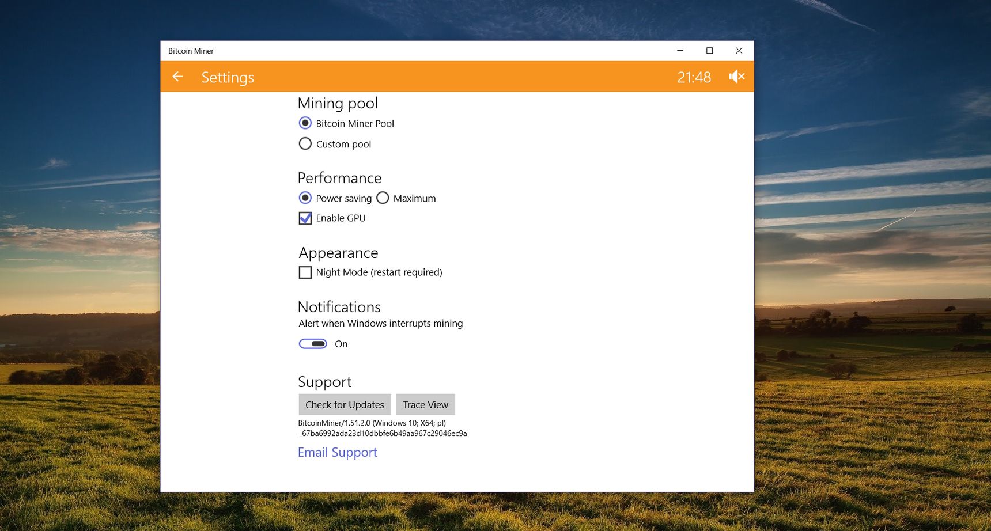Click the Check for Updates button
Image resolution: width=991 pixels, height=531 pixels.
point(345,404)
